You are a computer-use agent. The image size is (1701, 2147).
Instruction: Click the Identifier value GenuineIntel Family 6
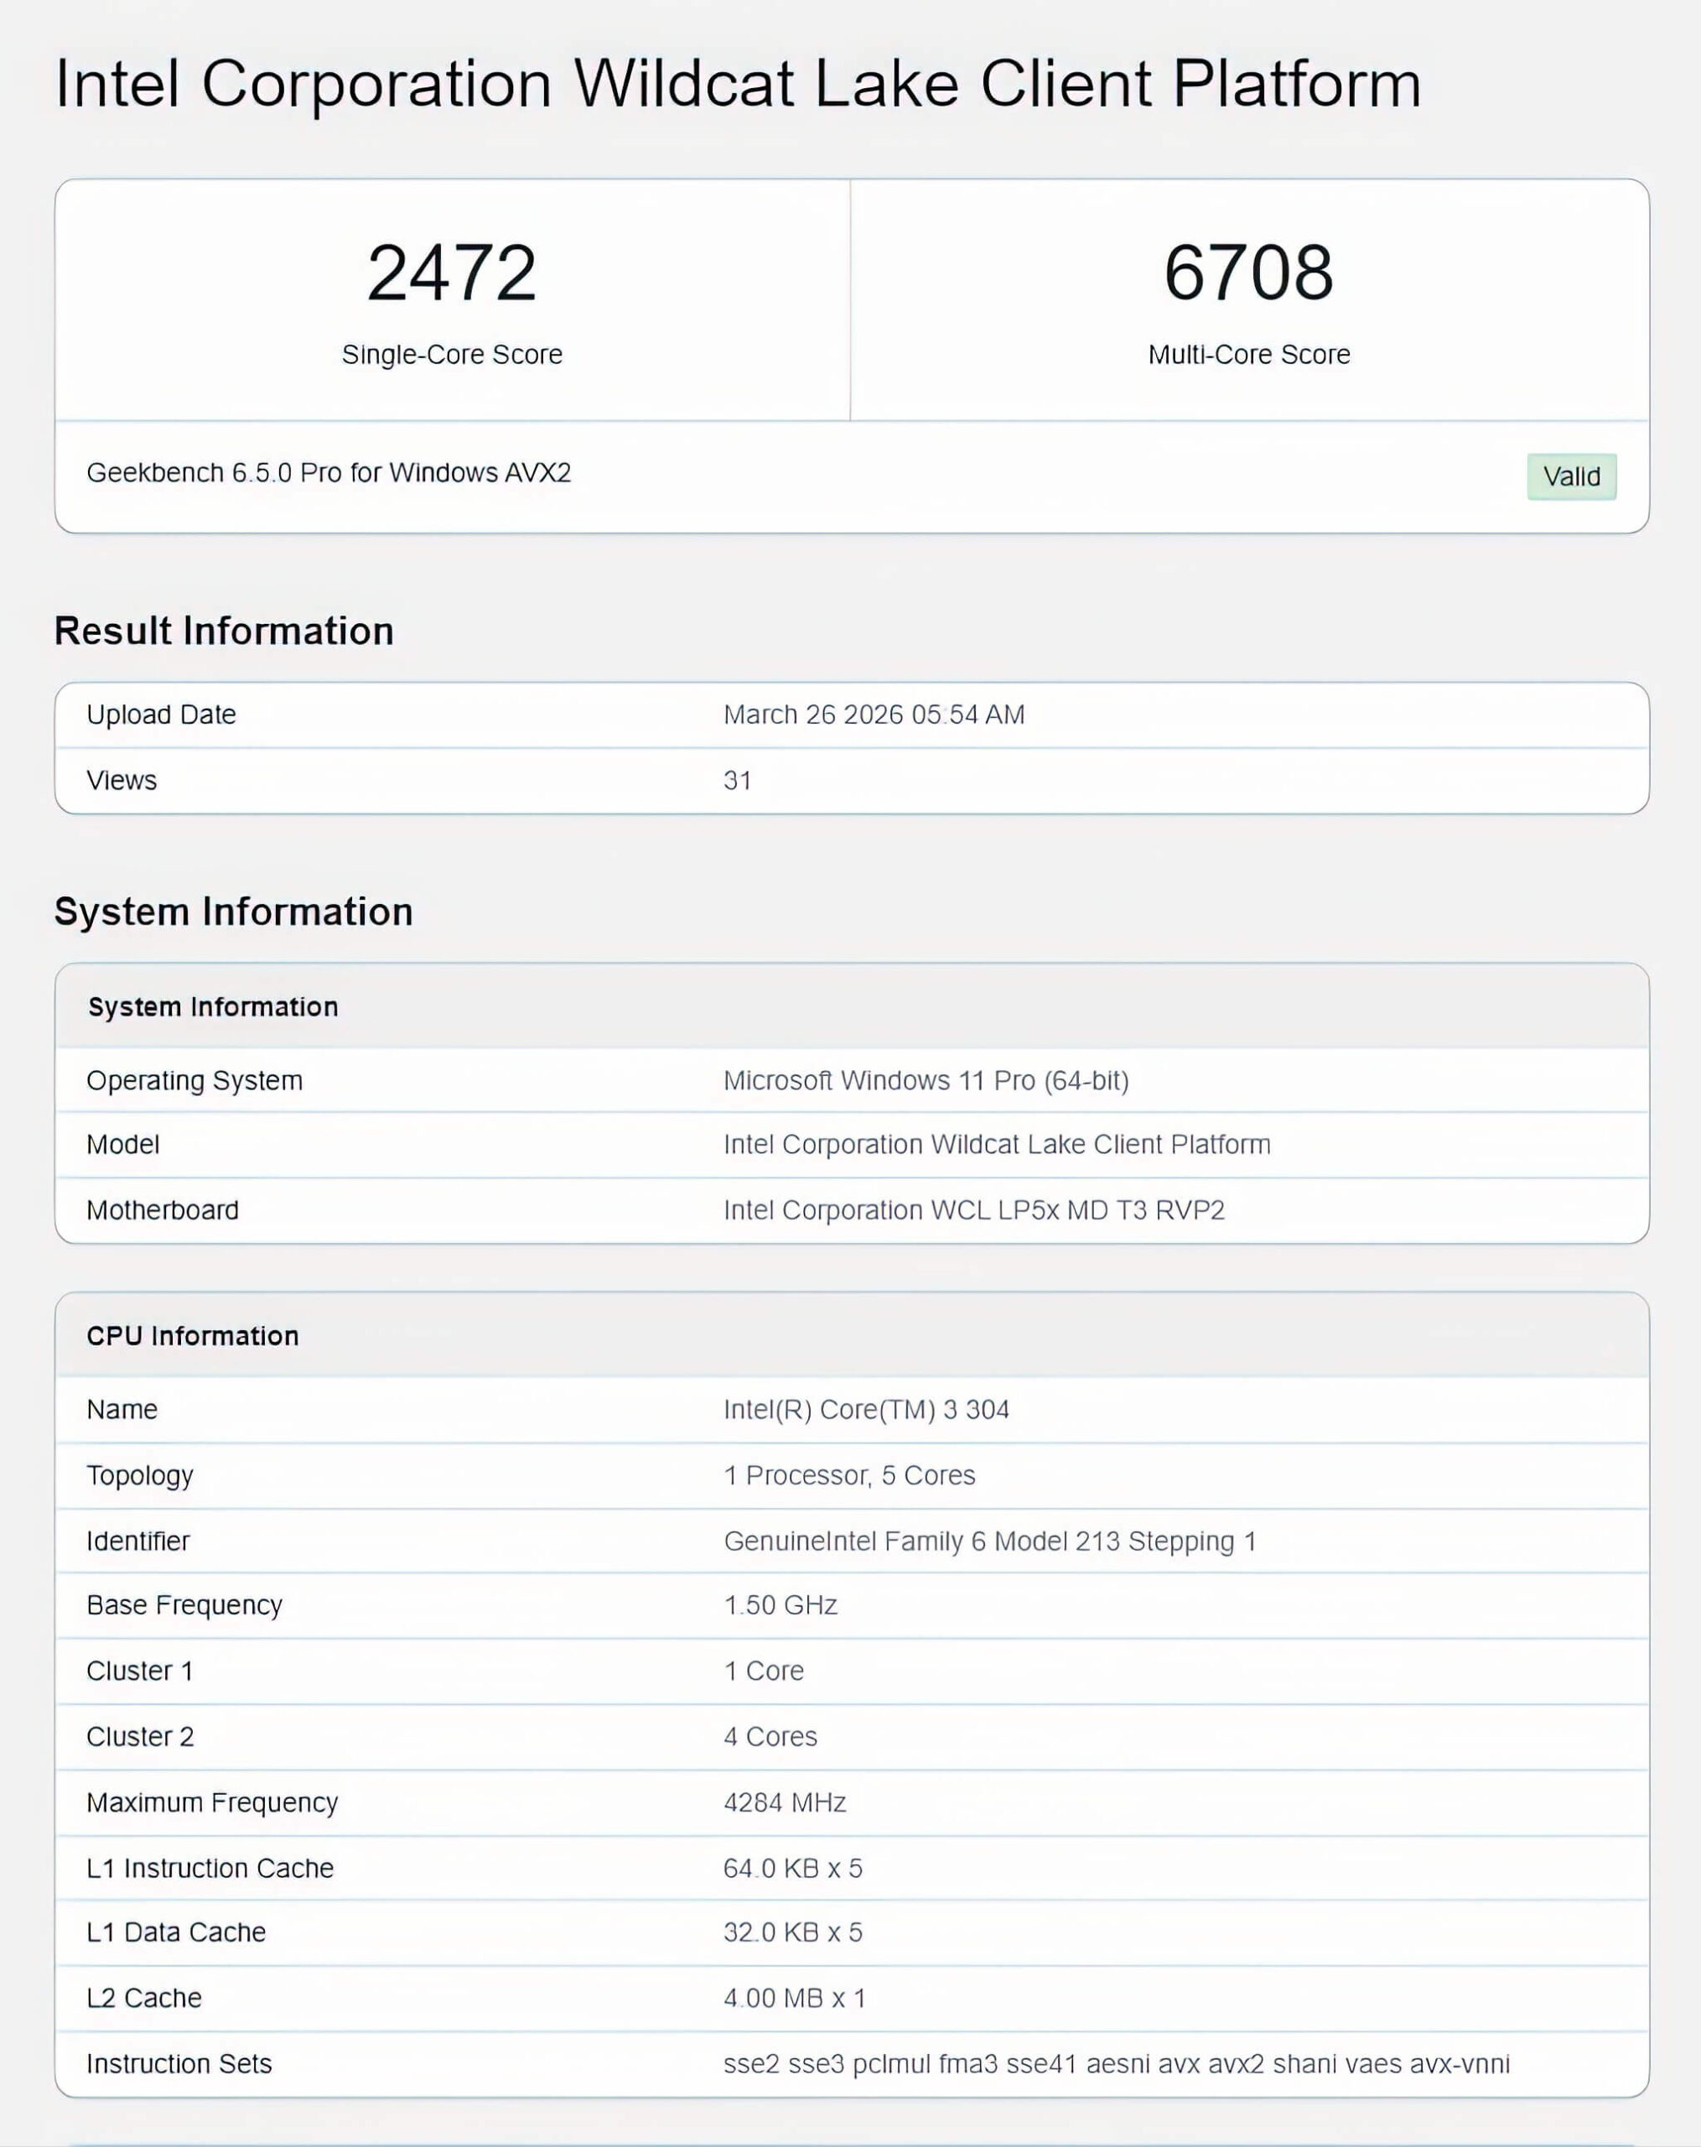tap(988, 1540)
